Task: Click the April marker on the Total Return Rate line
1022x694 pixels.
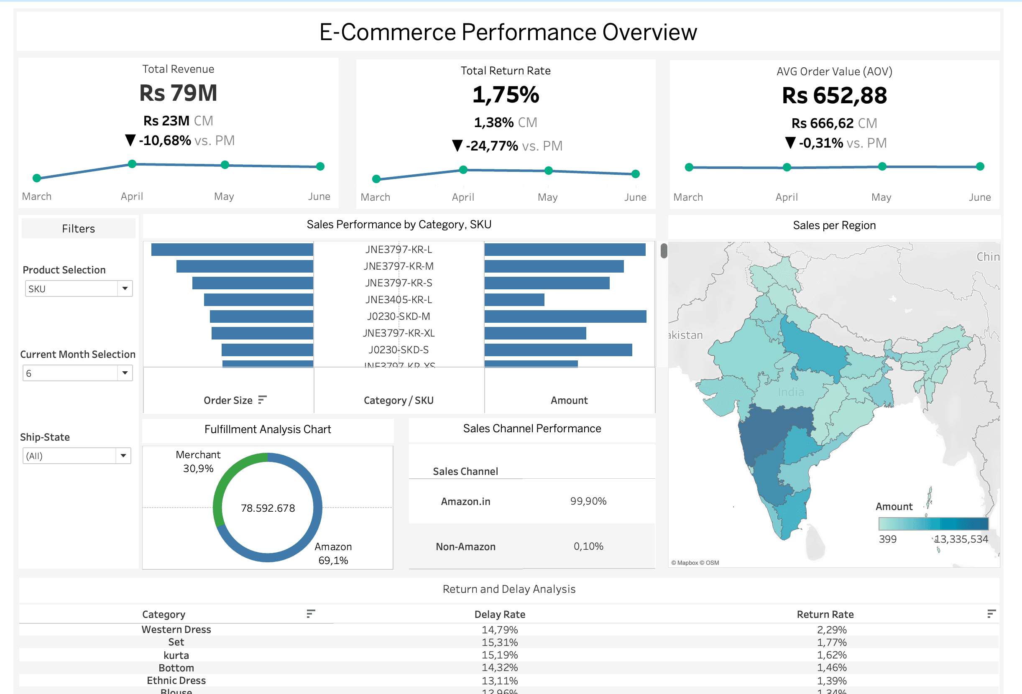Action: (463, 170)
